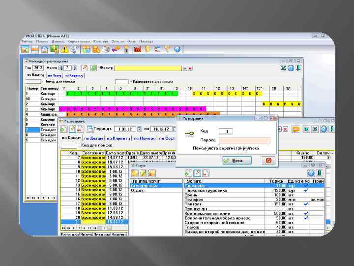Open the Справочники menu

79,41
